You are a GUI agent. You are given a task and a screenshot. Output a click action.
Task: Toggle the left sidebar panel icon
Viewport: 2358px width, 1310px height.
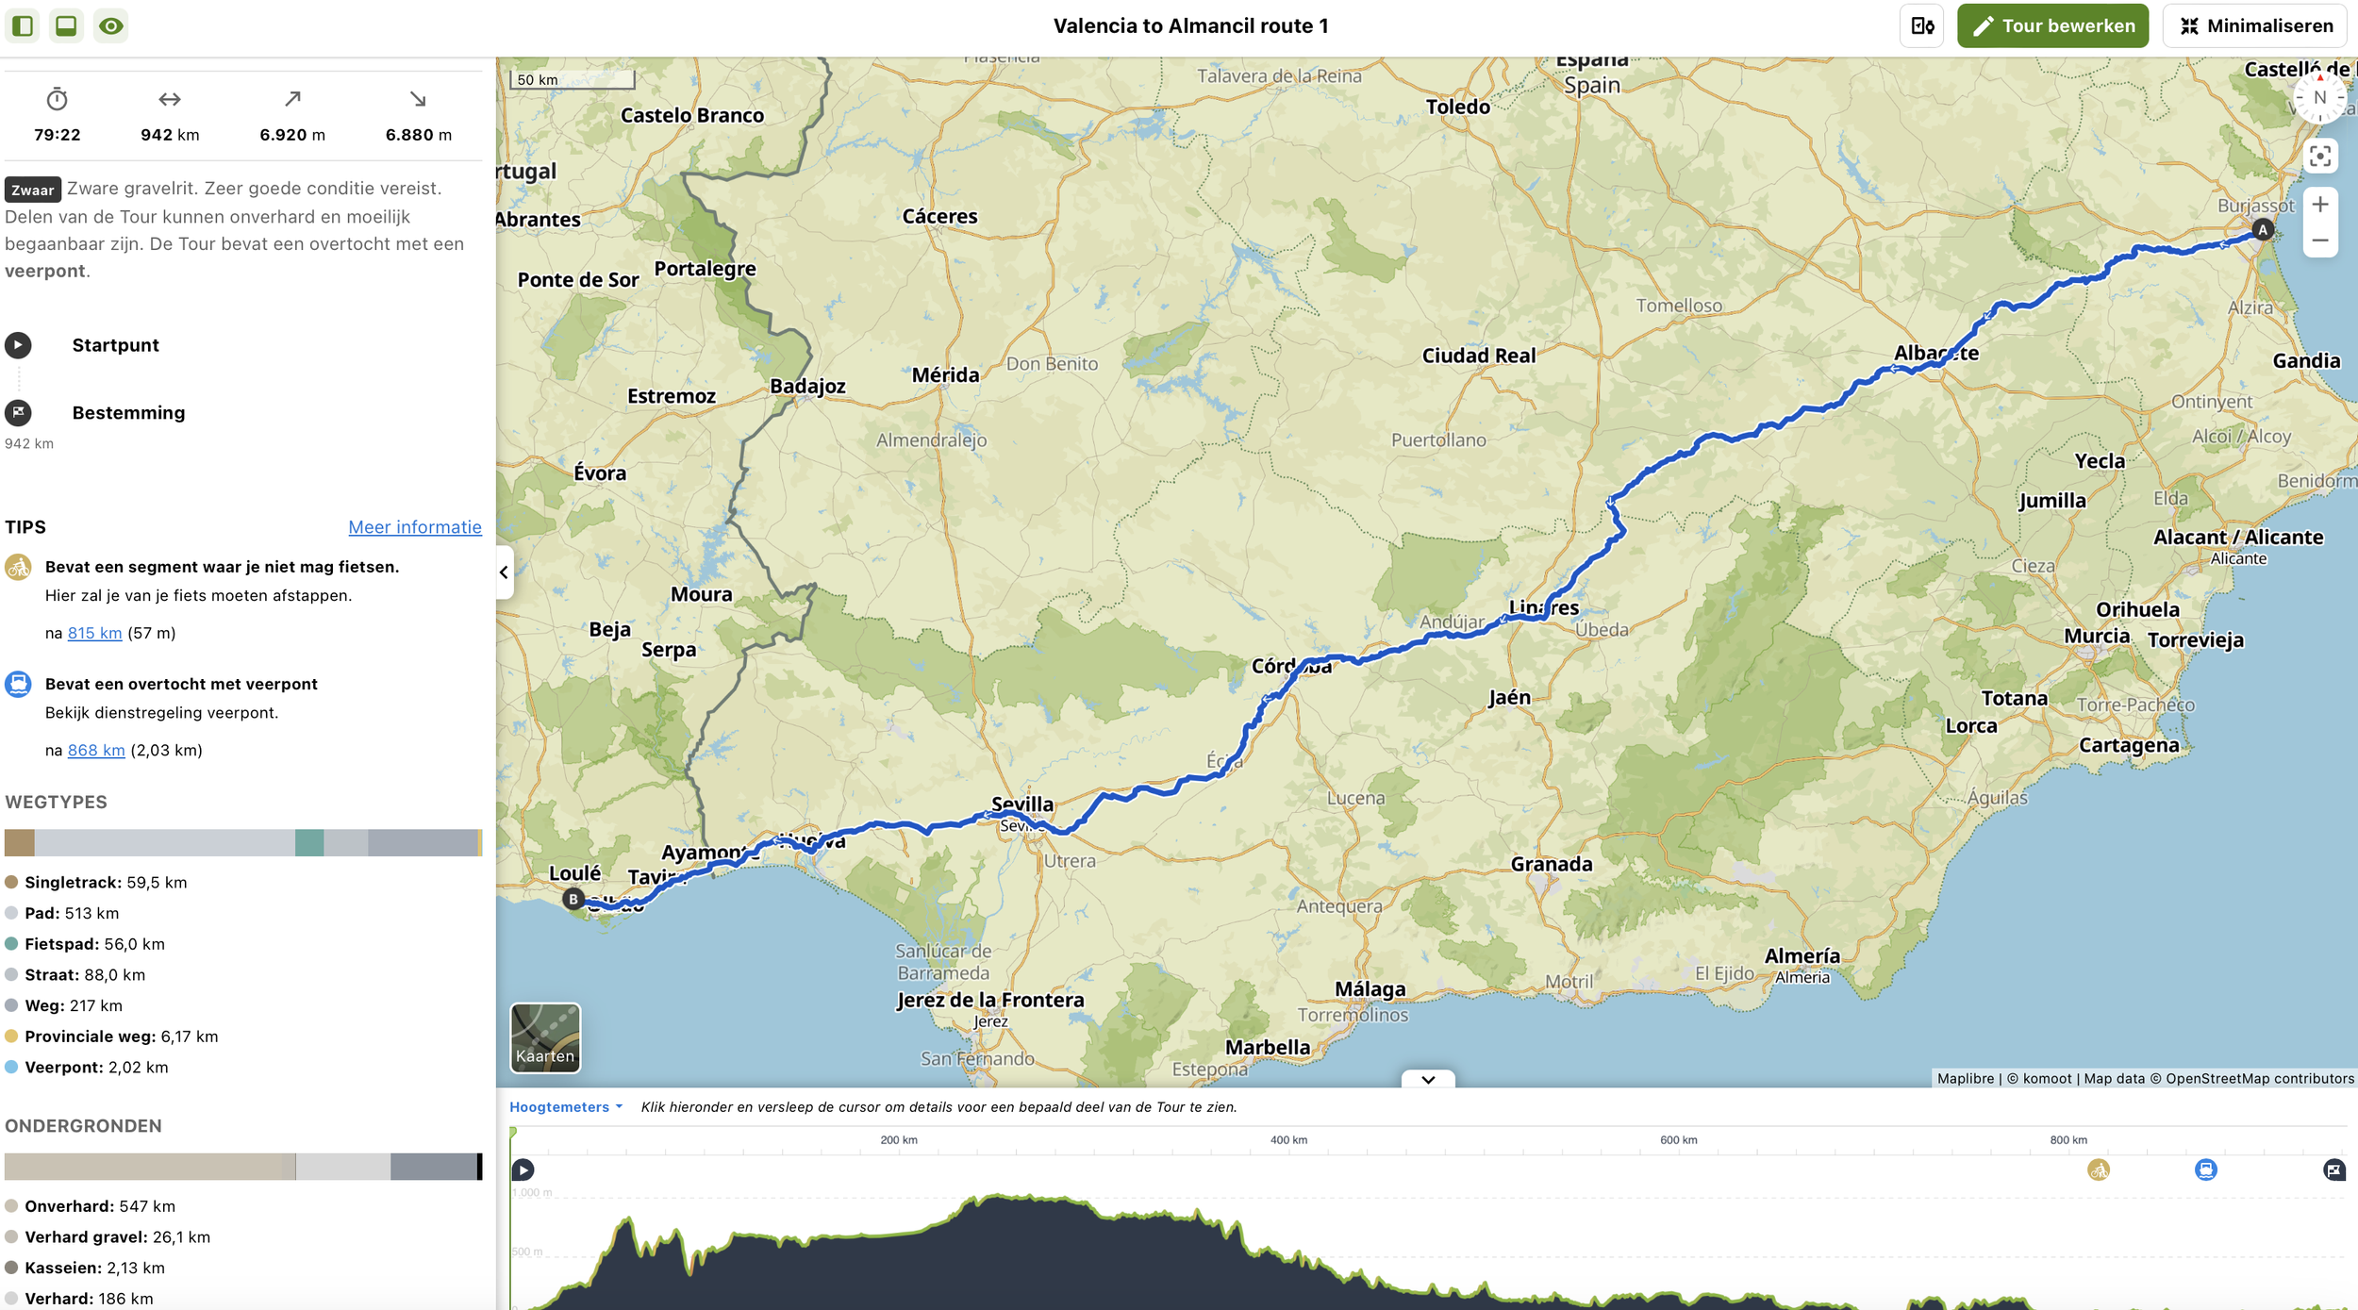pos(23,25)
